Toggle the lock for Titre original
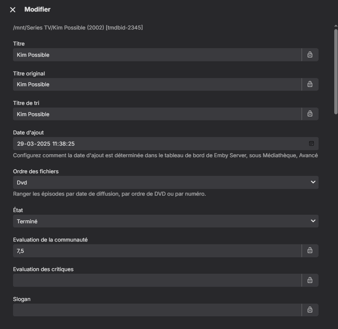This screenshot has height=329, width=338. 310,84
